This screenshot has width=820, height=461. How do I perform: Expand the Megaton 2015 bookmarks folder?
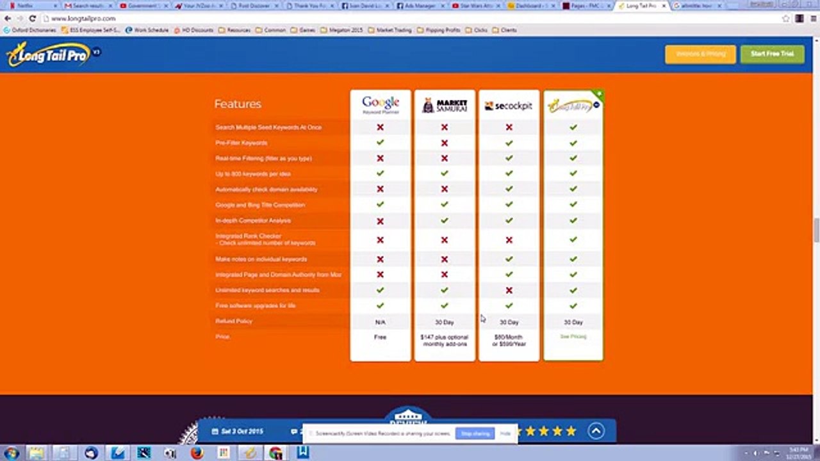coord(341,30)
